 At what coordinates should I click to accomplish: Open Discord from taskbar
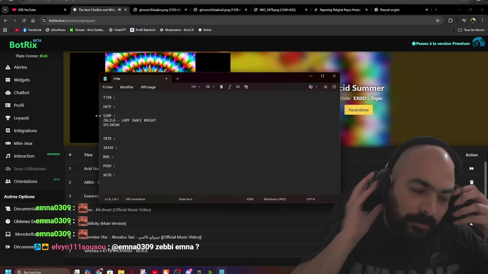[188, 272]
